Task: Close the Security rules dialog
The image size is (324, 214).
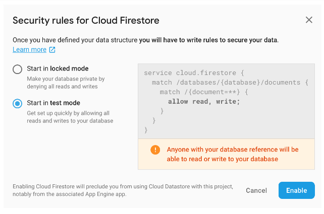Action: [309, 20]
